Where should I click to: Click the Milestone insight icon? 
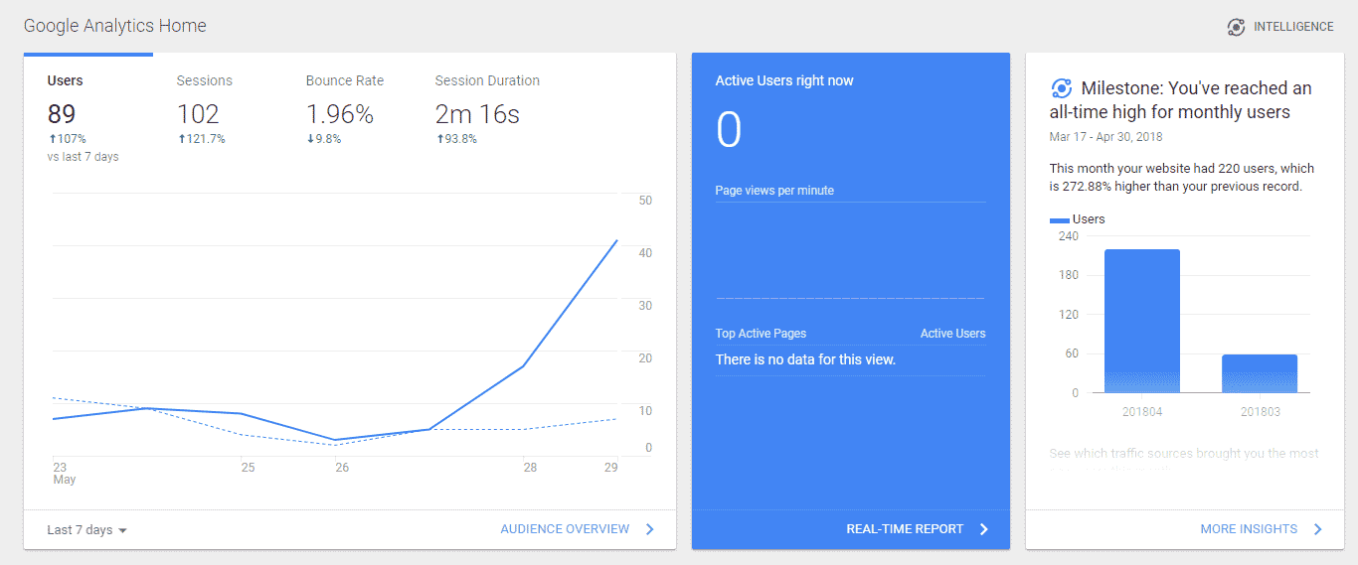pos(1061,87)
